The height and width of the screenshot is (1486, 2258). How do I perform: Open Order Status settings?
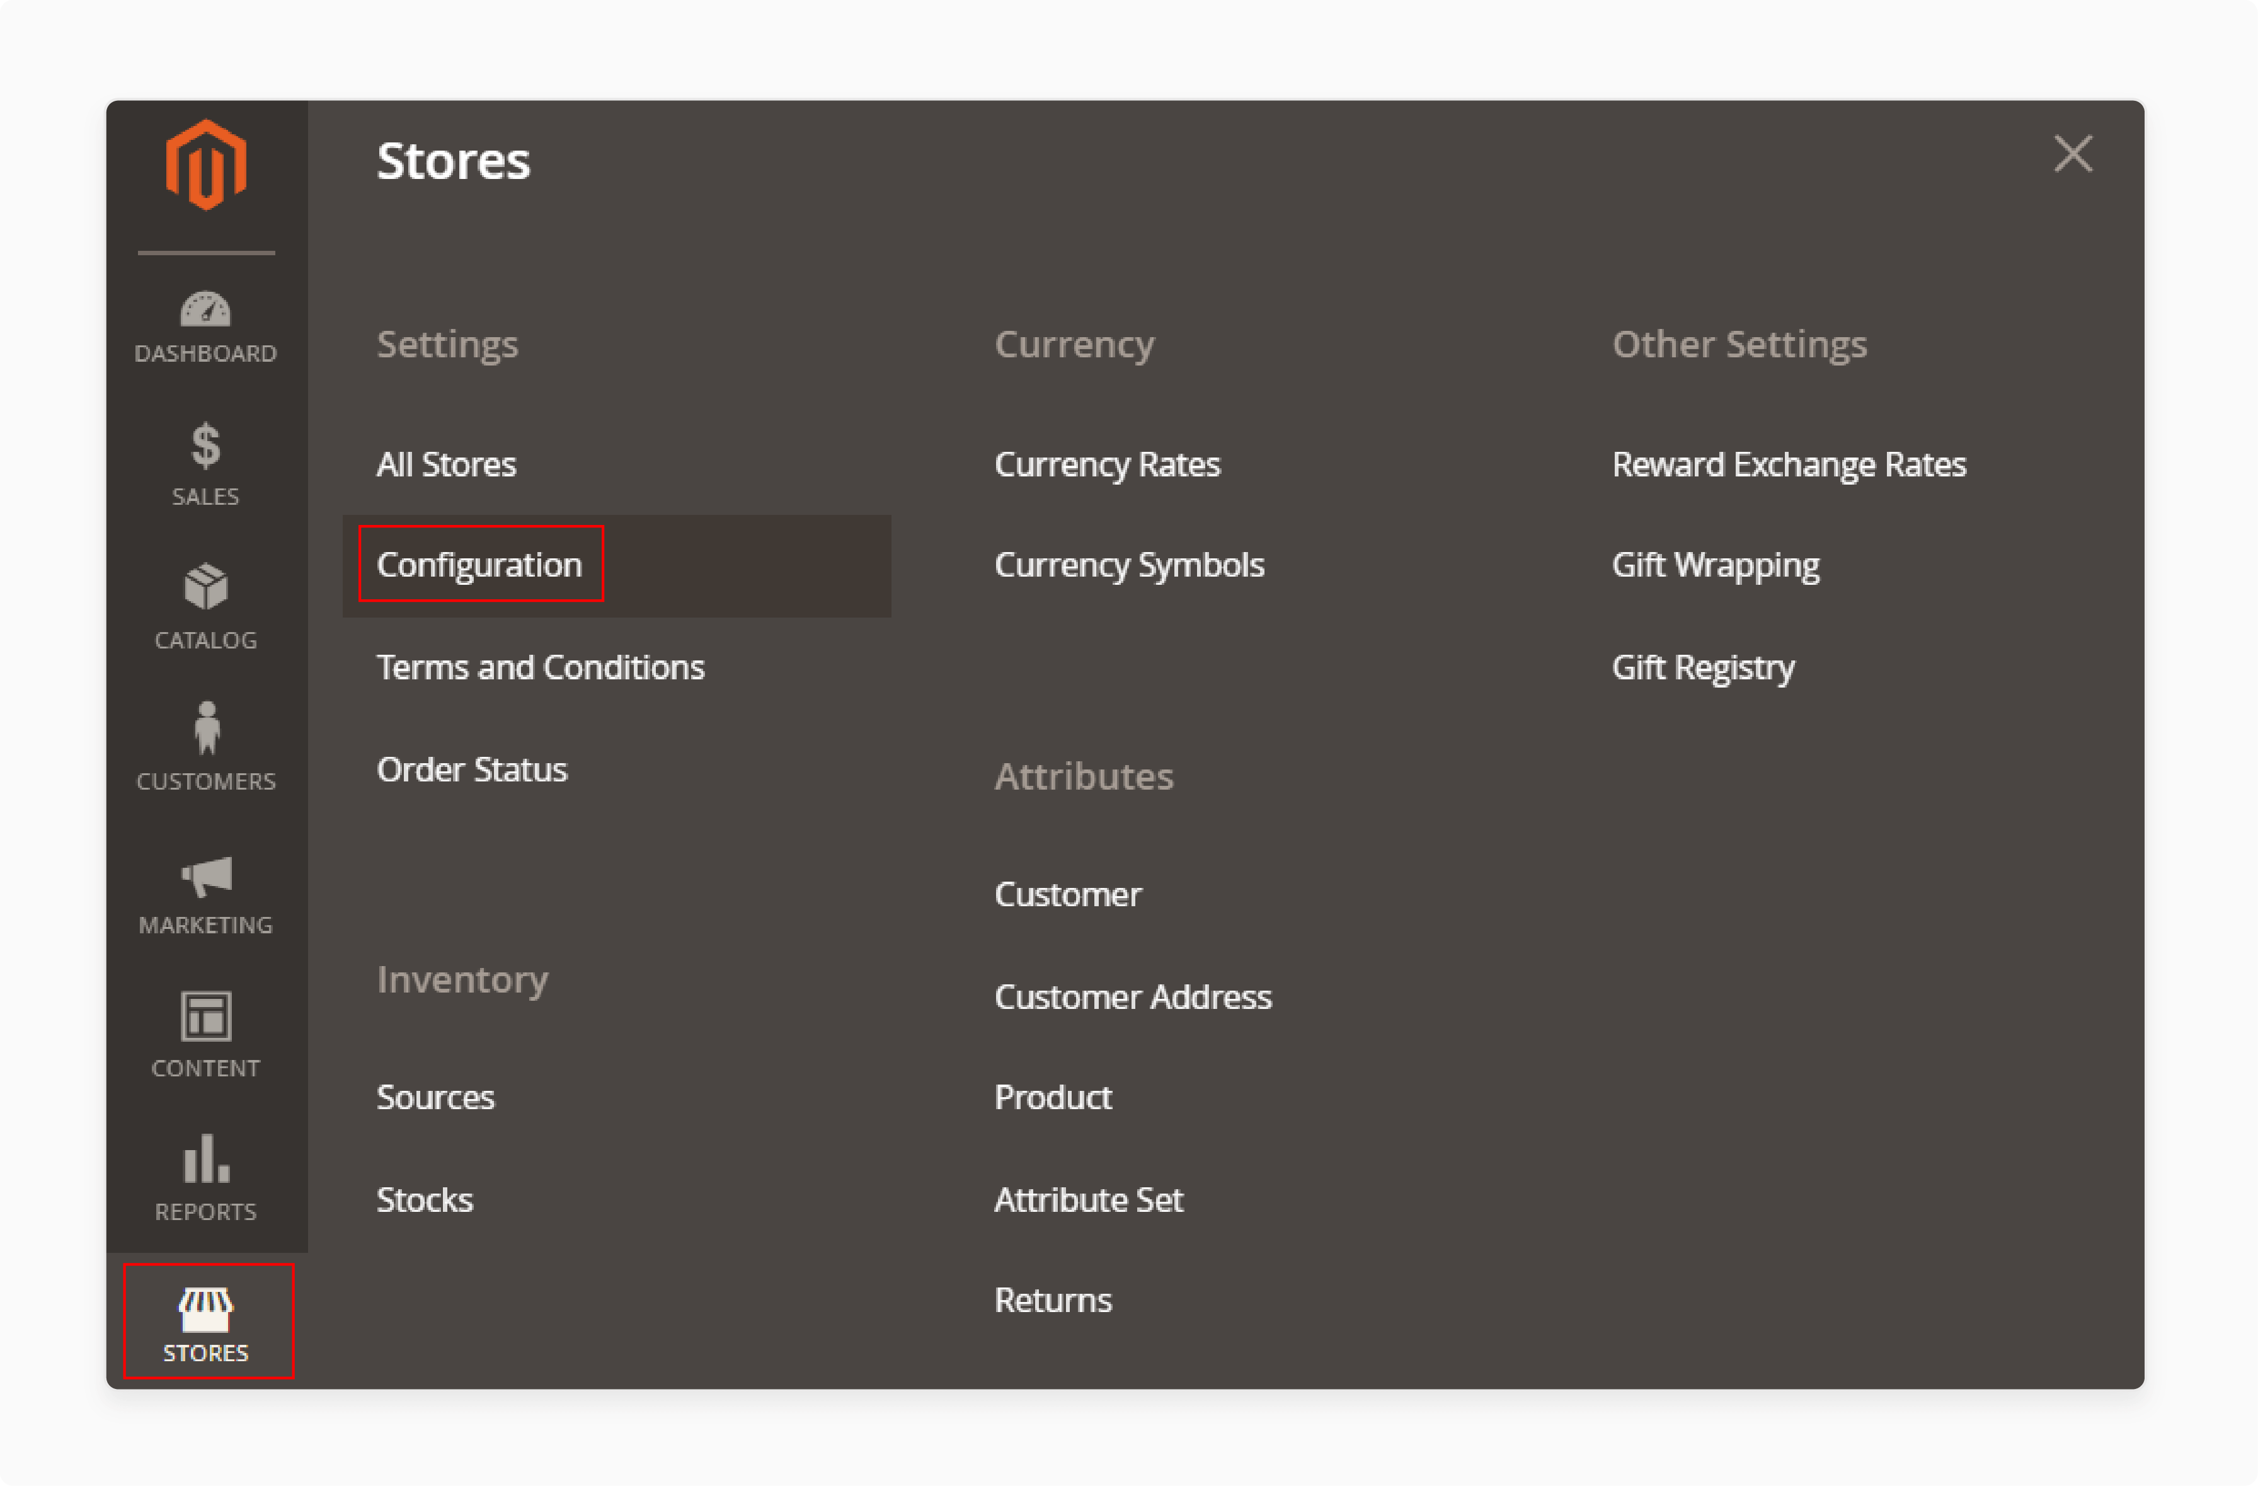tap(471, 769)
